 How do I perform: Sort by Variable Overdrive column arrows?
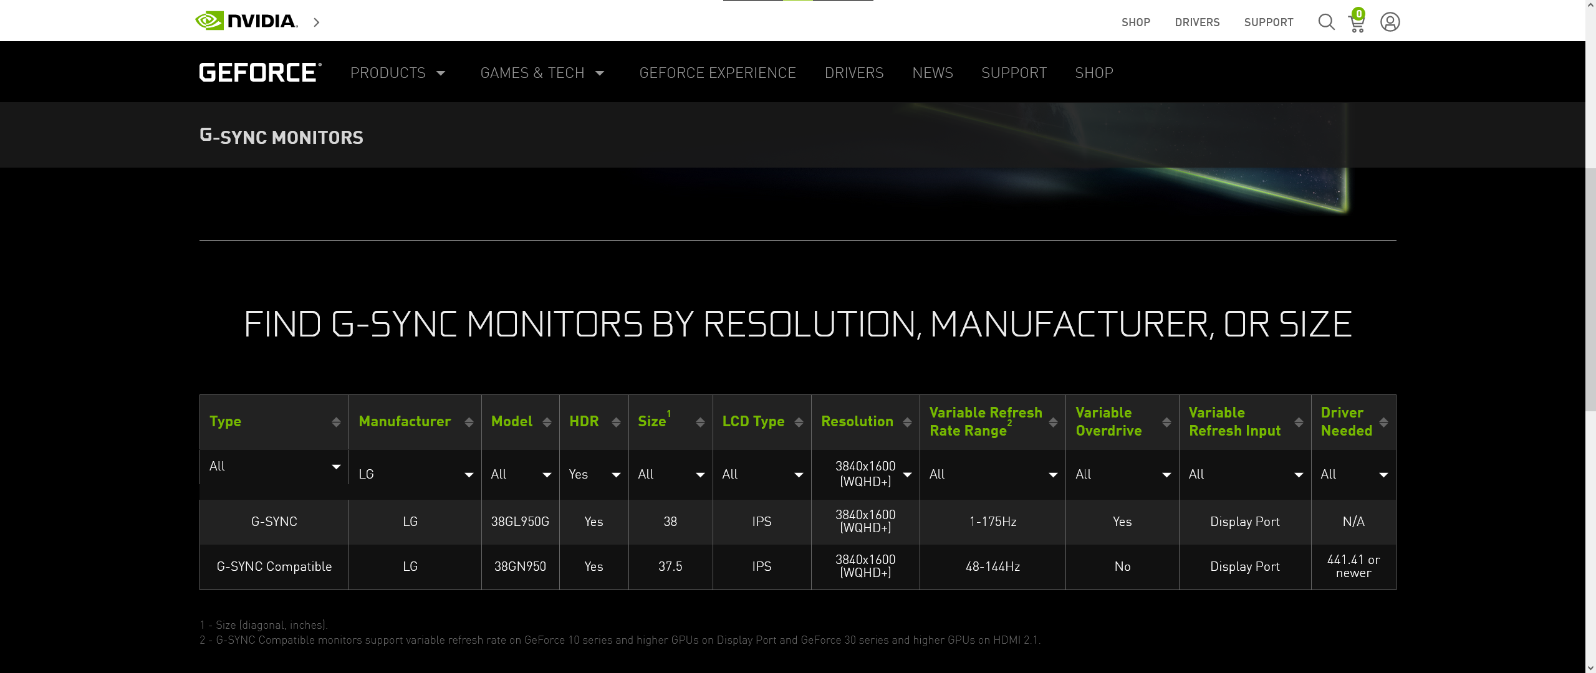point(1166,422)
